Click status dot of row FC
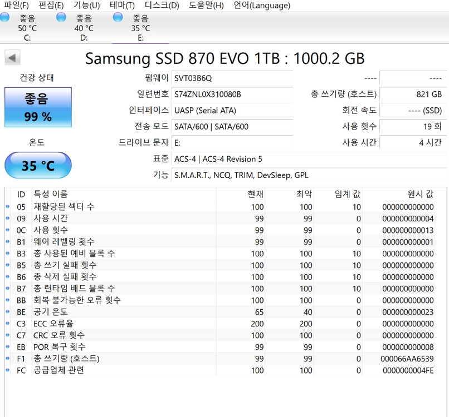The width and height of the screenshot is (449, 417). pyautogui.click(x=8, y=370)
